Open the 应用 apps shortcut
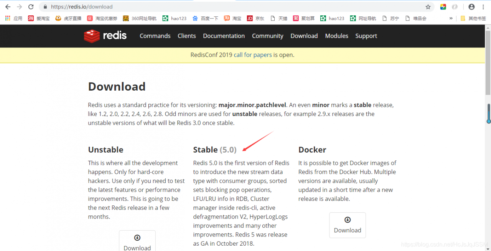491x251 pixels. point(13,18)
